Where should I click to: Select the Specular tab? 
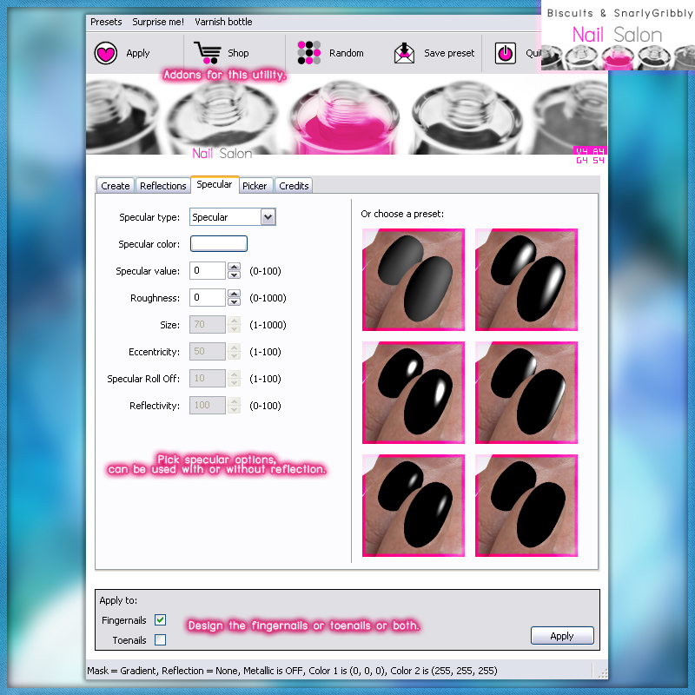coord(215,184)
